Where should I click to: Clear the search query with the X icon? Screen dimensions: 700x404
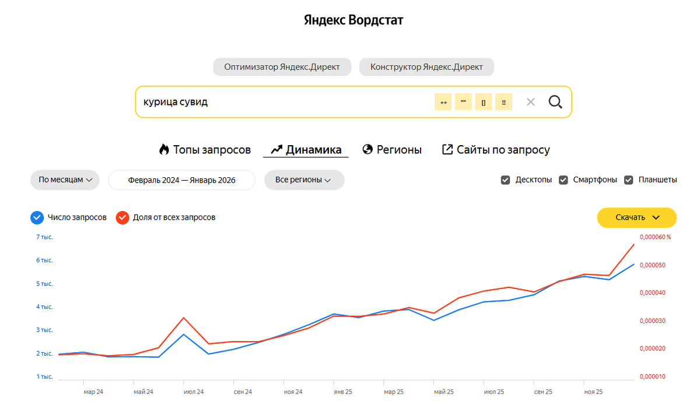pyautogui.click(x=531, y=101)
